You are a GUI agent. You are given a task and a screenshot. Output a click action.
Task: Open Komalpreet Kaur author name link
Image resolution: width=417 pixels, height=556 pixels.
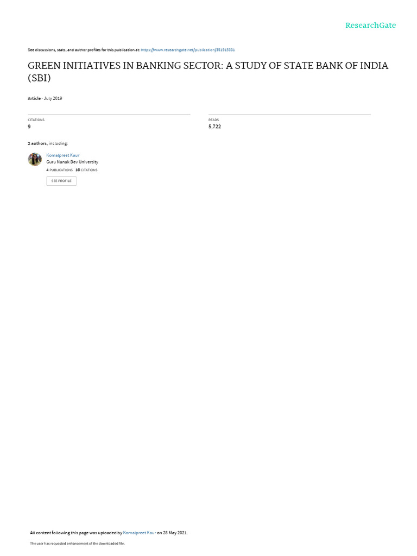pos(63,155)
